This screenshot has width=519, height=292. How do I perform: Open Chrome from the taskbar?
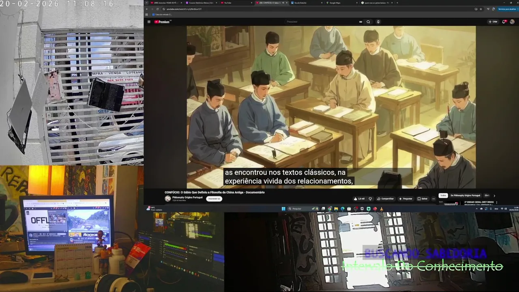point(330,209)
